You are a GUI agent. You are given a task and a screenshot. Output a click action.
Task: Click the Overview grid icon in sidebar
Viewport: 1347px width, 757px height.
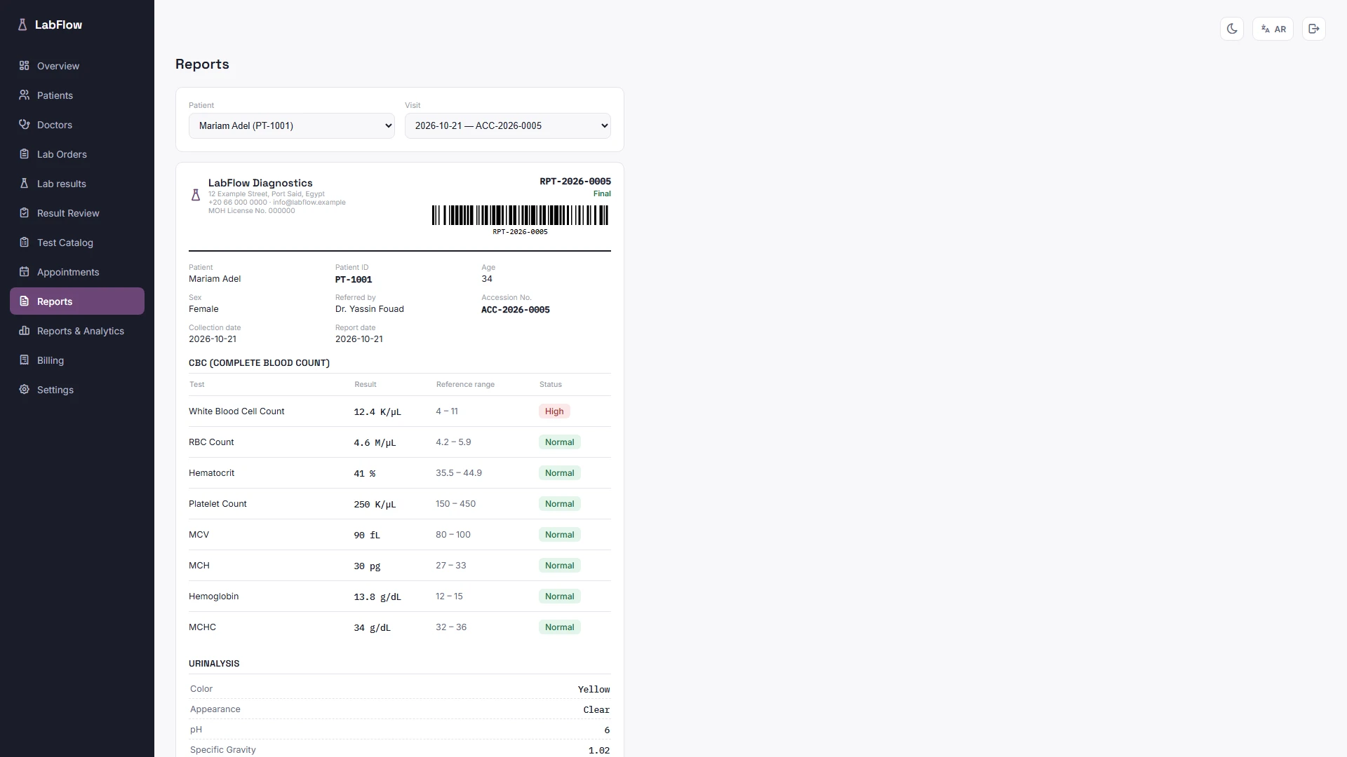click(x=24, y=65)
